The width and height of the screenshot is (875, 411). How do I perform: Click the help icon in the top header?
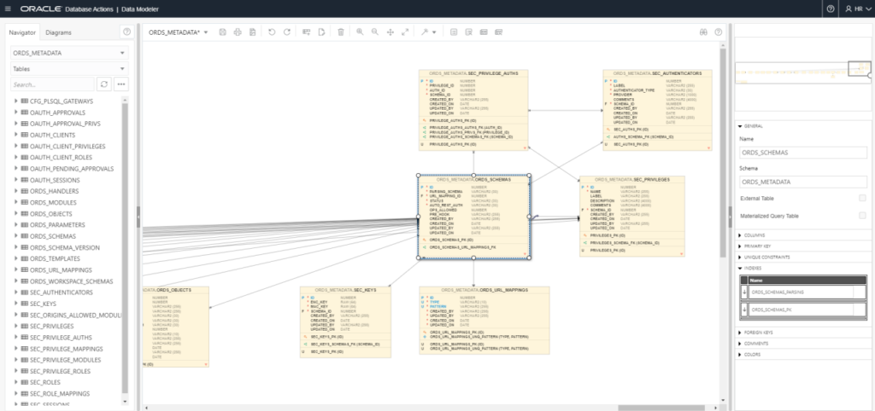[831, 9]
